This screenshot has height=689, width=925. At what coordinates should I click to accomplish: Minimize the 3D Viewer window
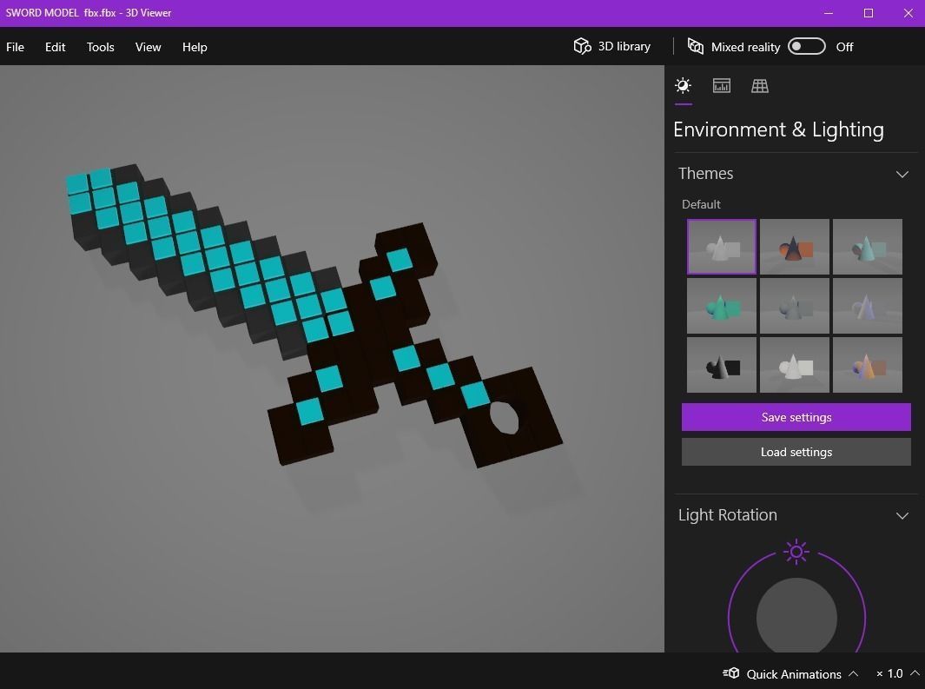tap(829, 13)
